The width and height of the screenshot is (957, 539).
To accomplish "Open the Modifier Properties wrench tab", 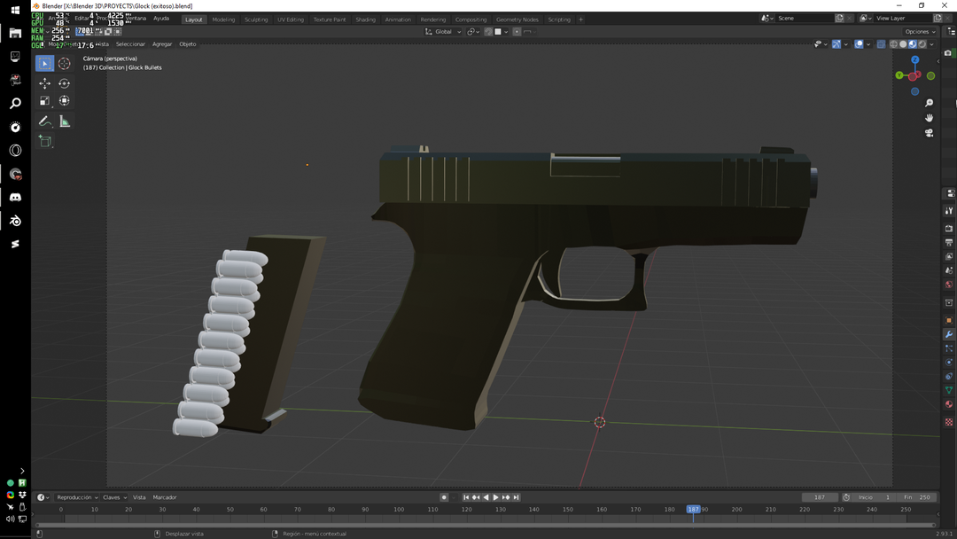I will click(x=949, y=334).
